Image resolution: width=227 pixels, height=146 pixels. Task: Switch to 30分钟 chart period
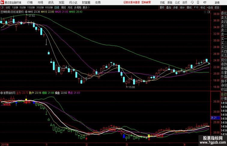coord(40,7)
